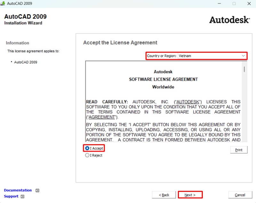Click the AutoCAD 2009 item under Information
This screenshot has width=256, height=203.
26,62
